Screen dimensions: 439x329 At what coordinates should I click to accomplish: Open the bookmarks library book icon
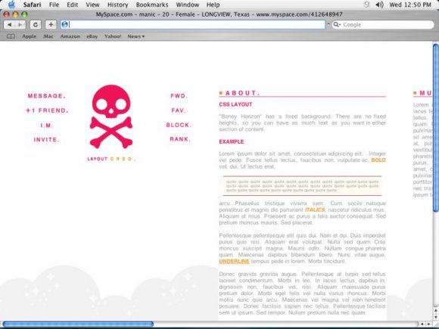click(11, 36)
